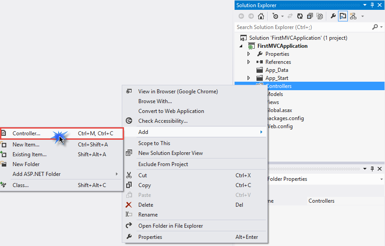
Task: Select the Global.asax file
Action: (279, 110)
